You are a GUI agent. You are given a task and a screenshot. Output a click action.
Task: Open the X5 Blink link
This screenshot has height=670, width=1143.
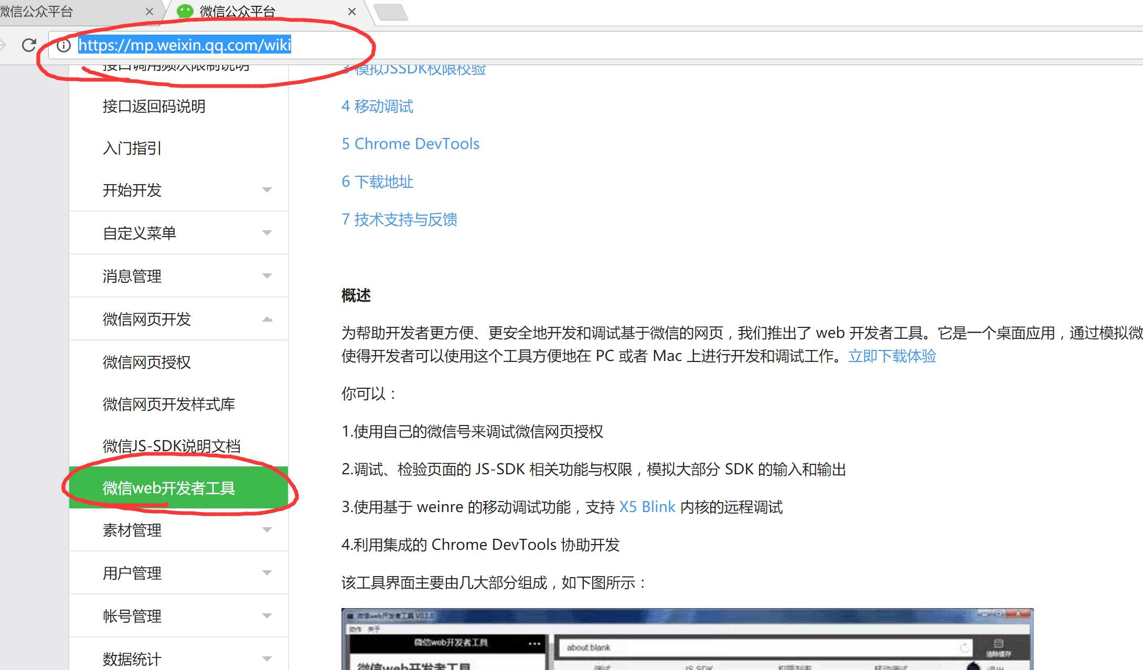click(x=647, y=507)
